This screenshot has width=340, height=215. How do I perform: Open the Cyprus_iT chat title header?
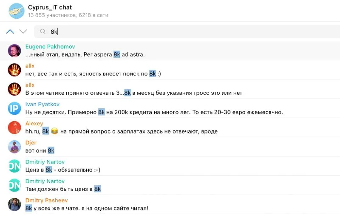[50, 7]
